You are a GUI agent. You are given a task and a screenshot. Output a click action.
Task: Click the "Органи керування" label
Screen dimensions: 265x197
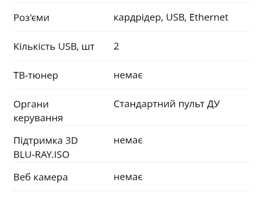(x=38, y=111)
